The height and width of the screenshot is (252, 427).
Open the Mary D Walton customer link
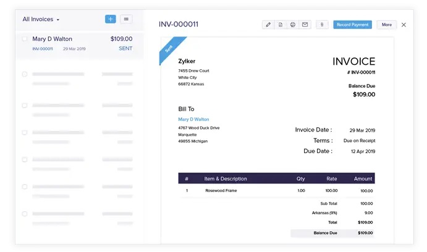click(x=193, y=119)
